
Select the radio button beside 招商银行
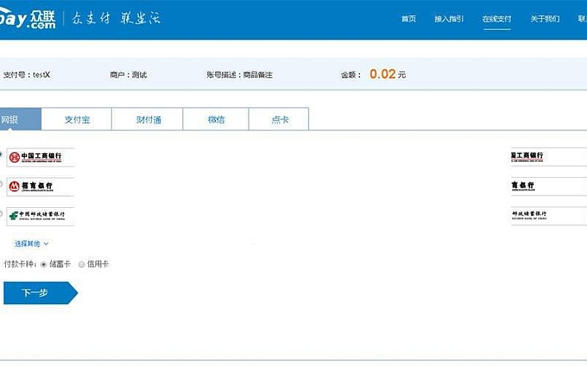(1, 184)
